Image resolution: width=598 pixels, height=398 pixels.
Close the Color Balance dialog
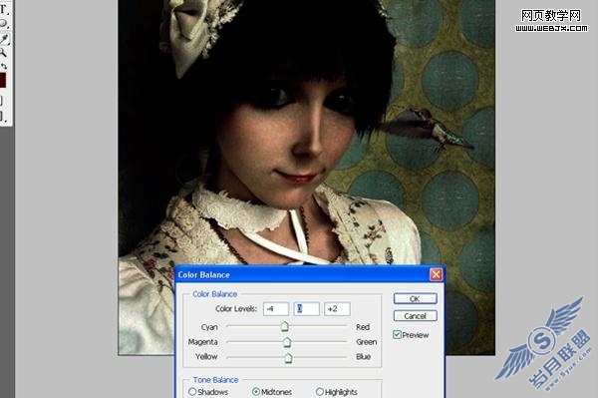436,274
